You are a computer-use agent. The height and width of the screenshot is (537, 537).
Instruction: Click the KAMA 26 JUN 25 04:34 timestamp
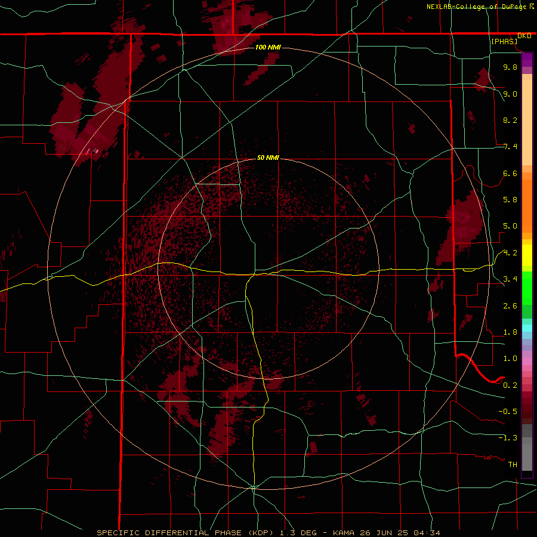pyautogui.click(x=387, y=533)
